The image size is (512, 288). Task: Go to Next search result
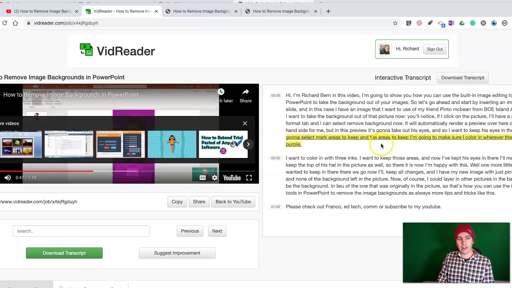pyautogui.click(x=217, y=231)
